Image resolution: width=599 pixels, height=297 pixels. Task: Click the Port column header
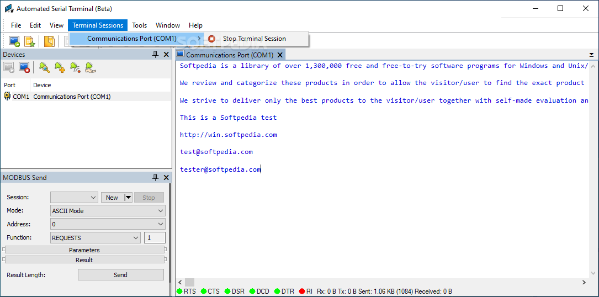tap(15, 85)
